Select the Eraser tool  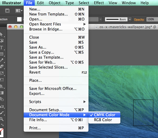pyautogui.click(x=2, y=67)
